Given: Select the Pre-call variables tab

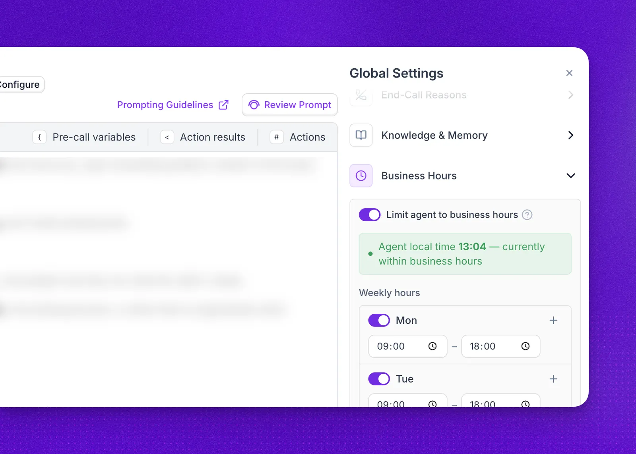Looking at the screenshot, I should click(84, 137).
